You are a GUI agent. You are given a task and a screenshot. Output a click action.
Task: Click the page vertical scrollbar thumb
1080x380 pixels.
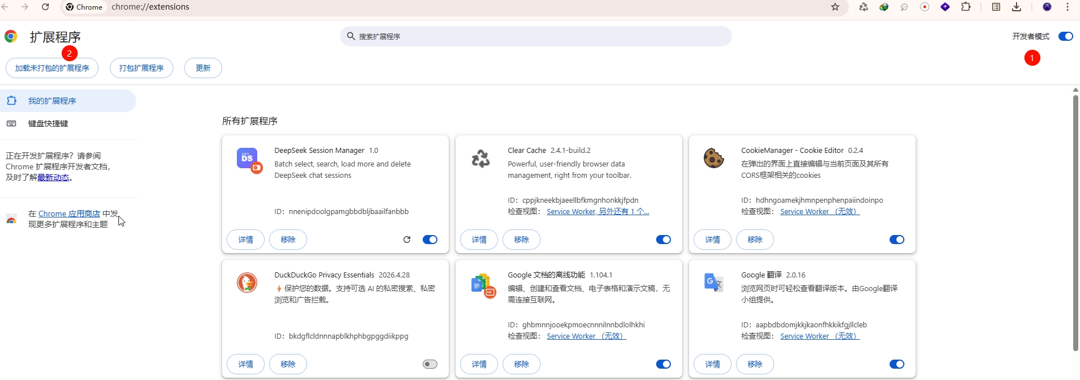point(1075,223)
